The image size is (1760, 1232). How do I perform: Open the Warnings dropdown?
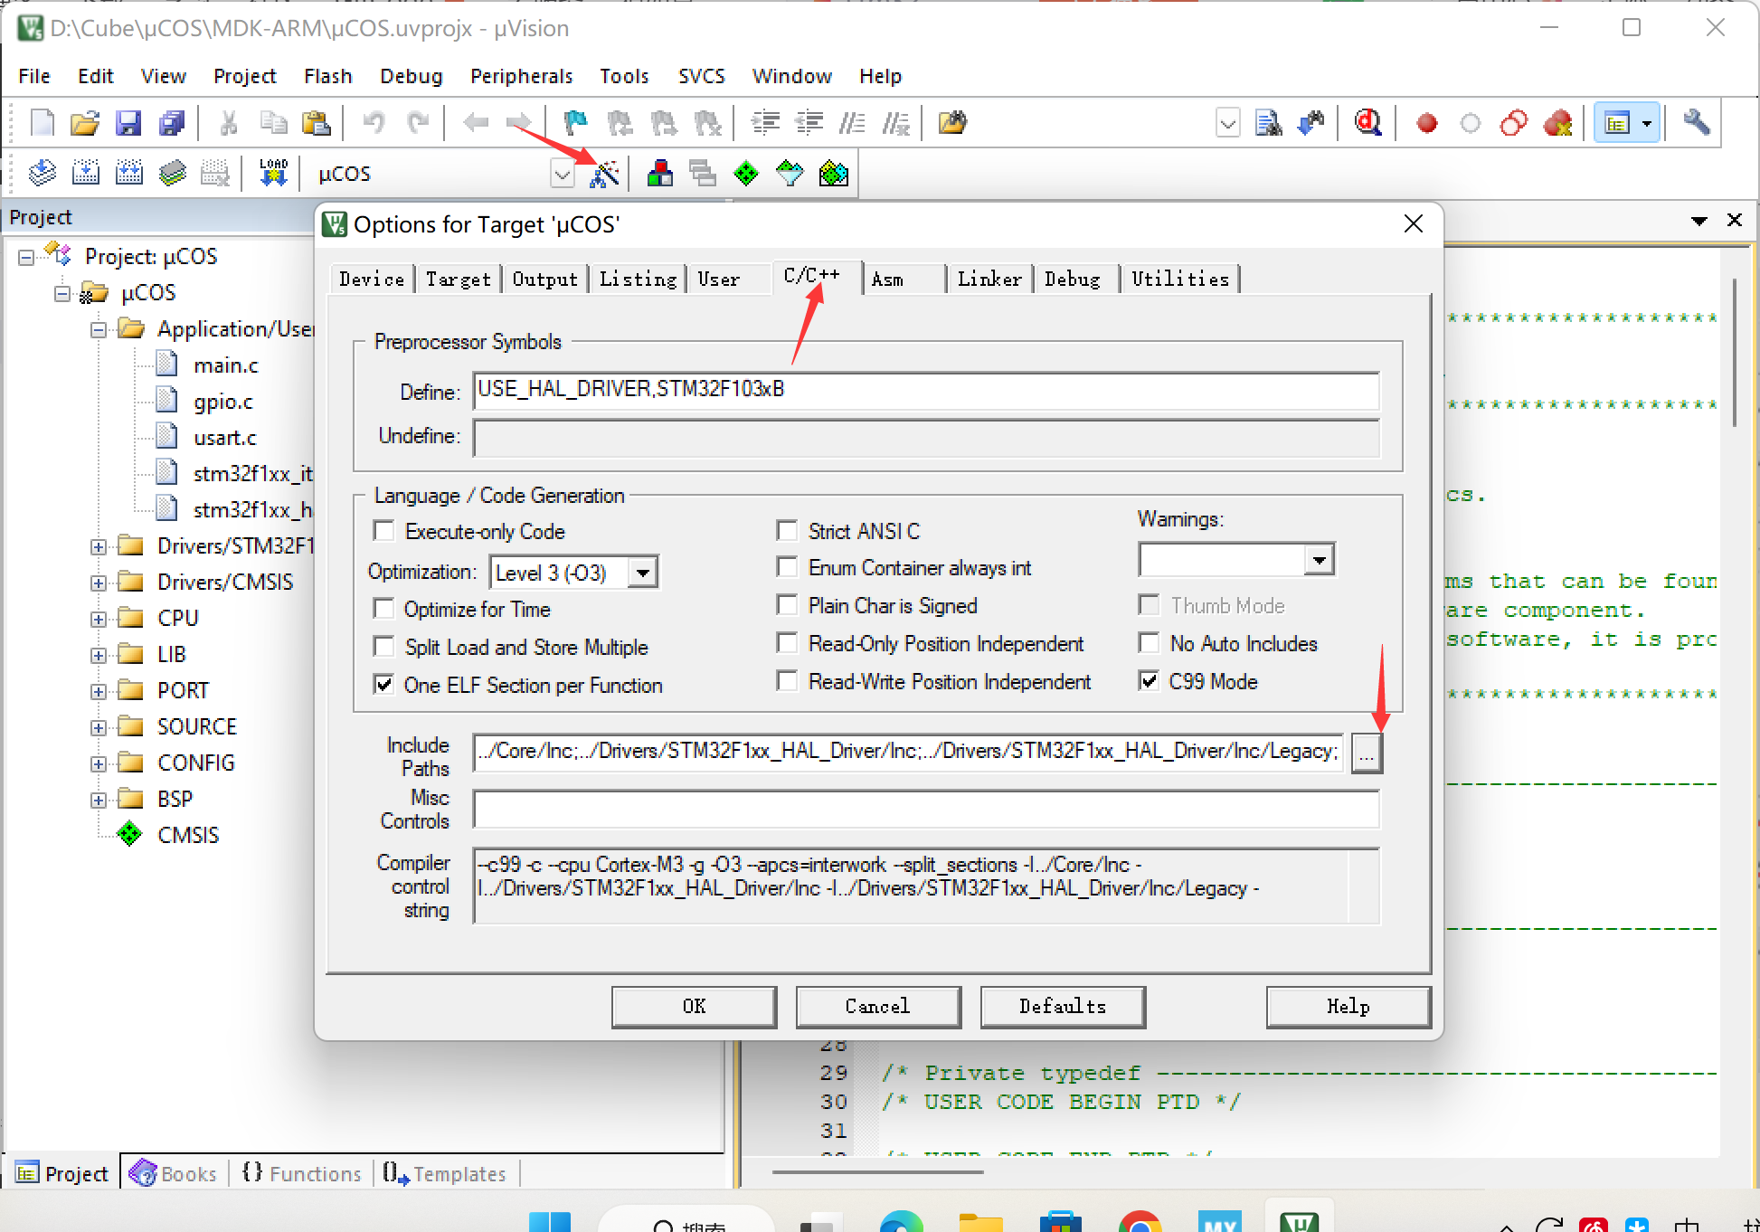1319,560
